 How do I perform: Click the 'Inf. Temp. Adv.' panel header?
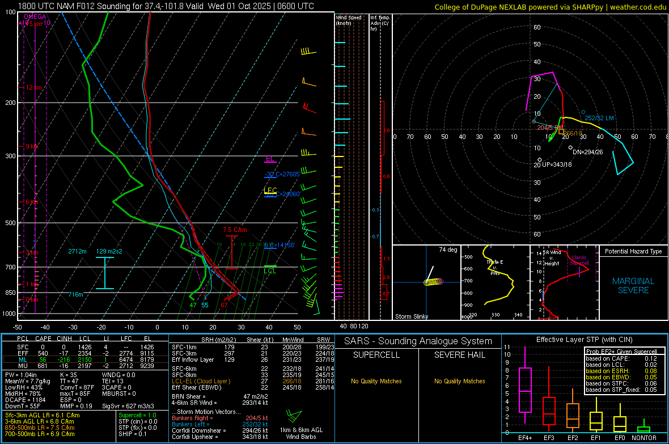tap(380, 23)
